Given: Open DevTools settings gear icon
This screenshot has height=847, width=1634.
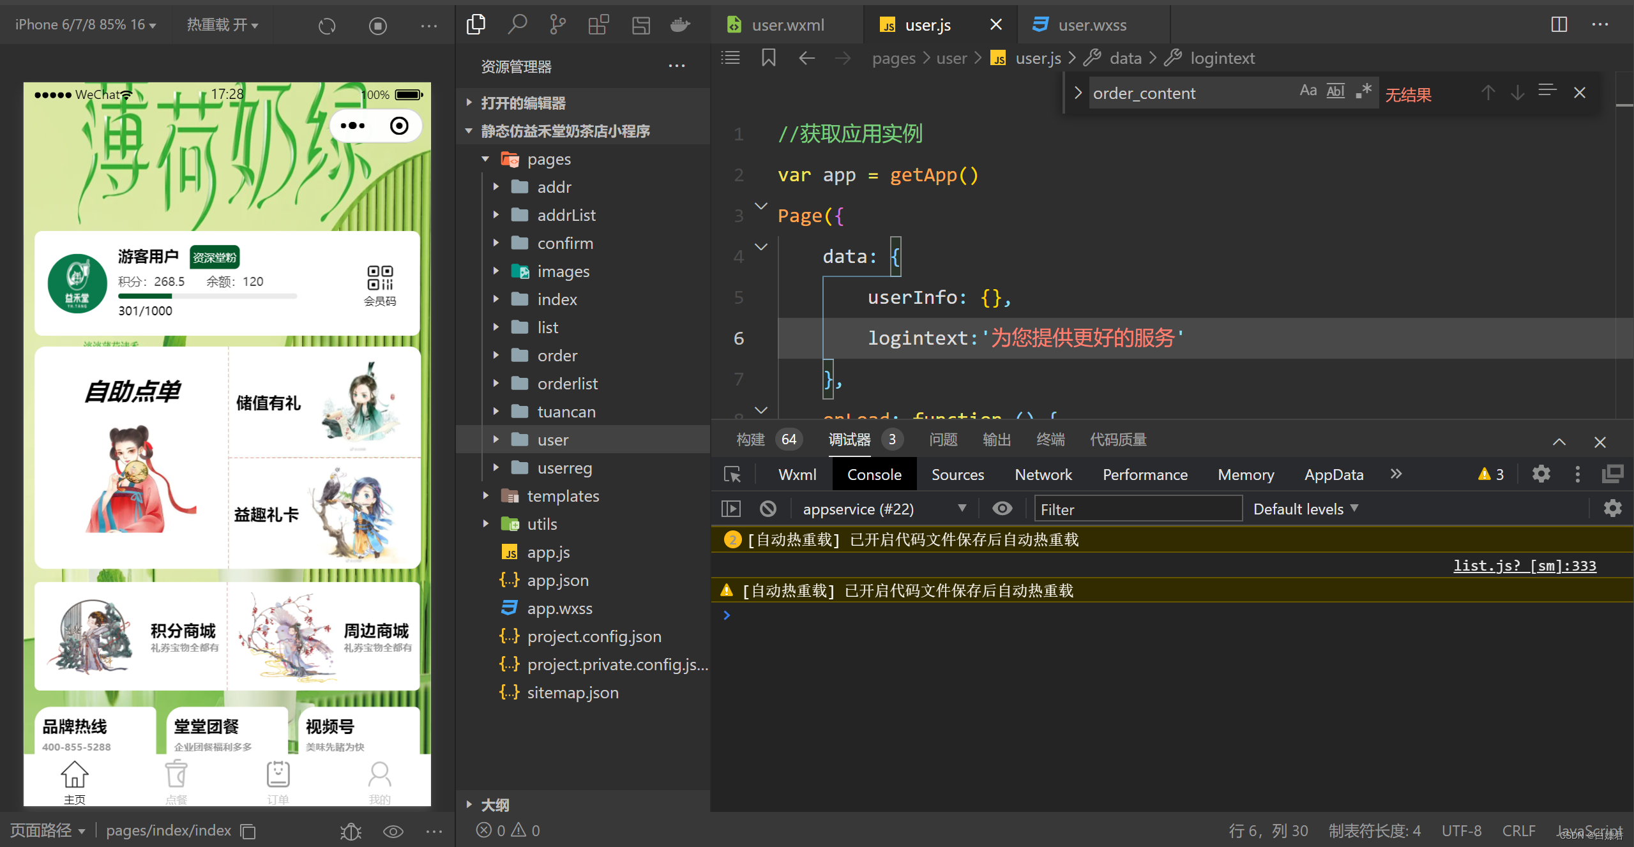Looking at the screenshot, I should (x=1541, y=474).
